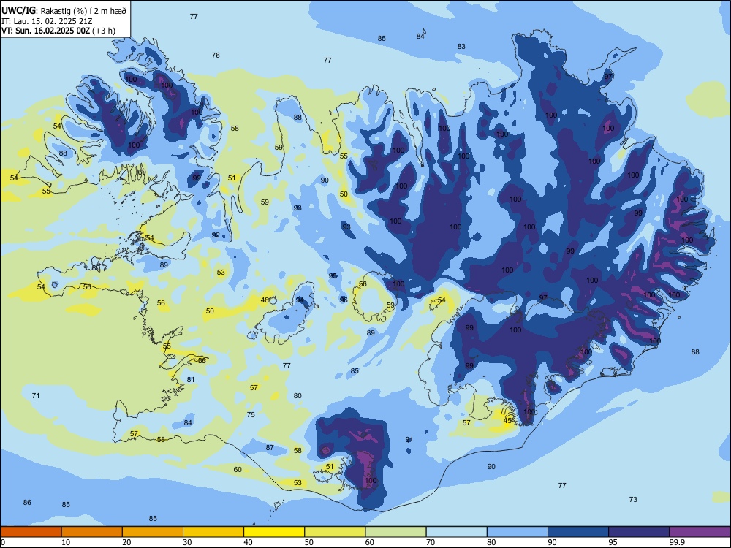Viewport: 731px width, 548px height.
Task: Click the '95' legend tick label
Action: click(613, 542)
